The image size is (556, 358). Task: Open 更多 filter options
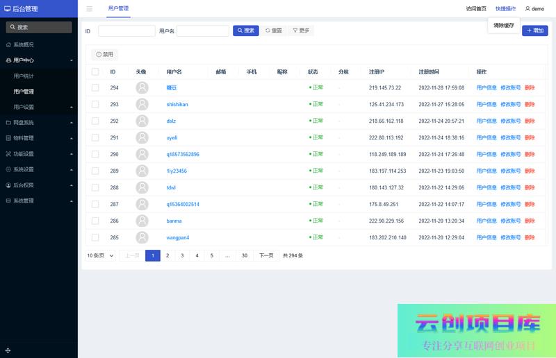click(301, 31)
